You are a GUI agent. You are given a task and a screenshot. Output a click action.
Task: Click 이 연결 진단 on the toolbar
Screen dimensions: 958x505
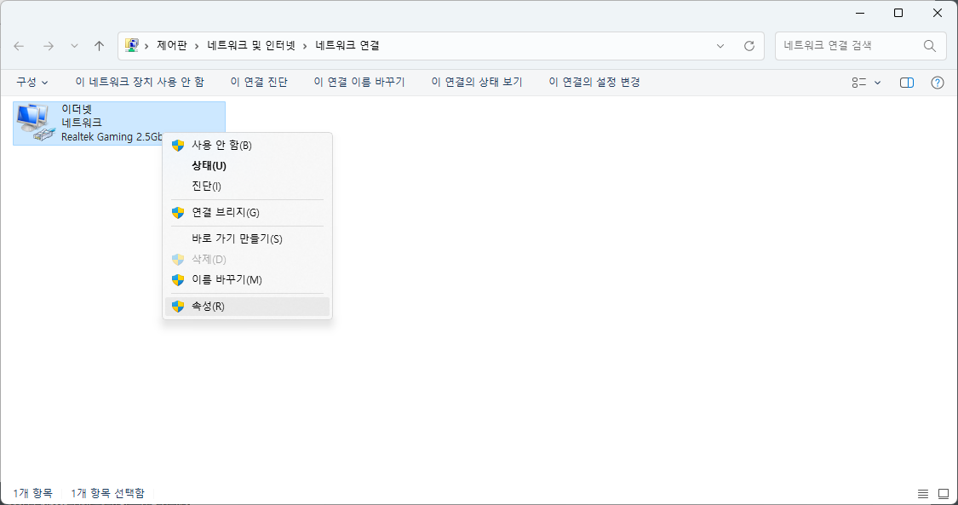click(x=259, y=82)
